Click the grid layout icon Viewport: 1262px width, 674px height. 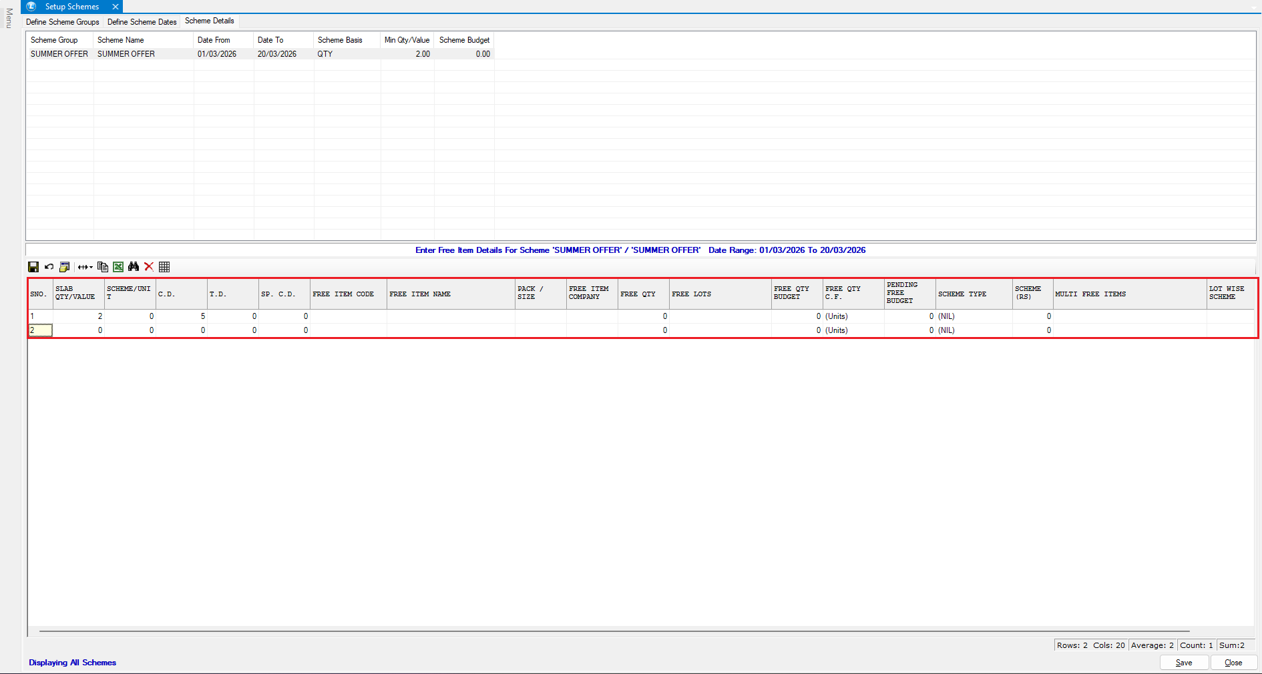click(164, 267)
